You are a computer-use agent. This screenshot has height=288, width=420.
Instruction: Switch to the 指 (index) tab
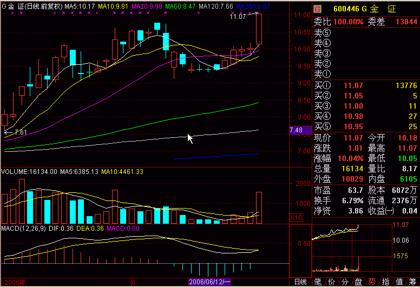pyautogui.click(x=385, y=282)
